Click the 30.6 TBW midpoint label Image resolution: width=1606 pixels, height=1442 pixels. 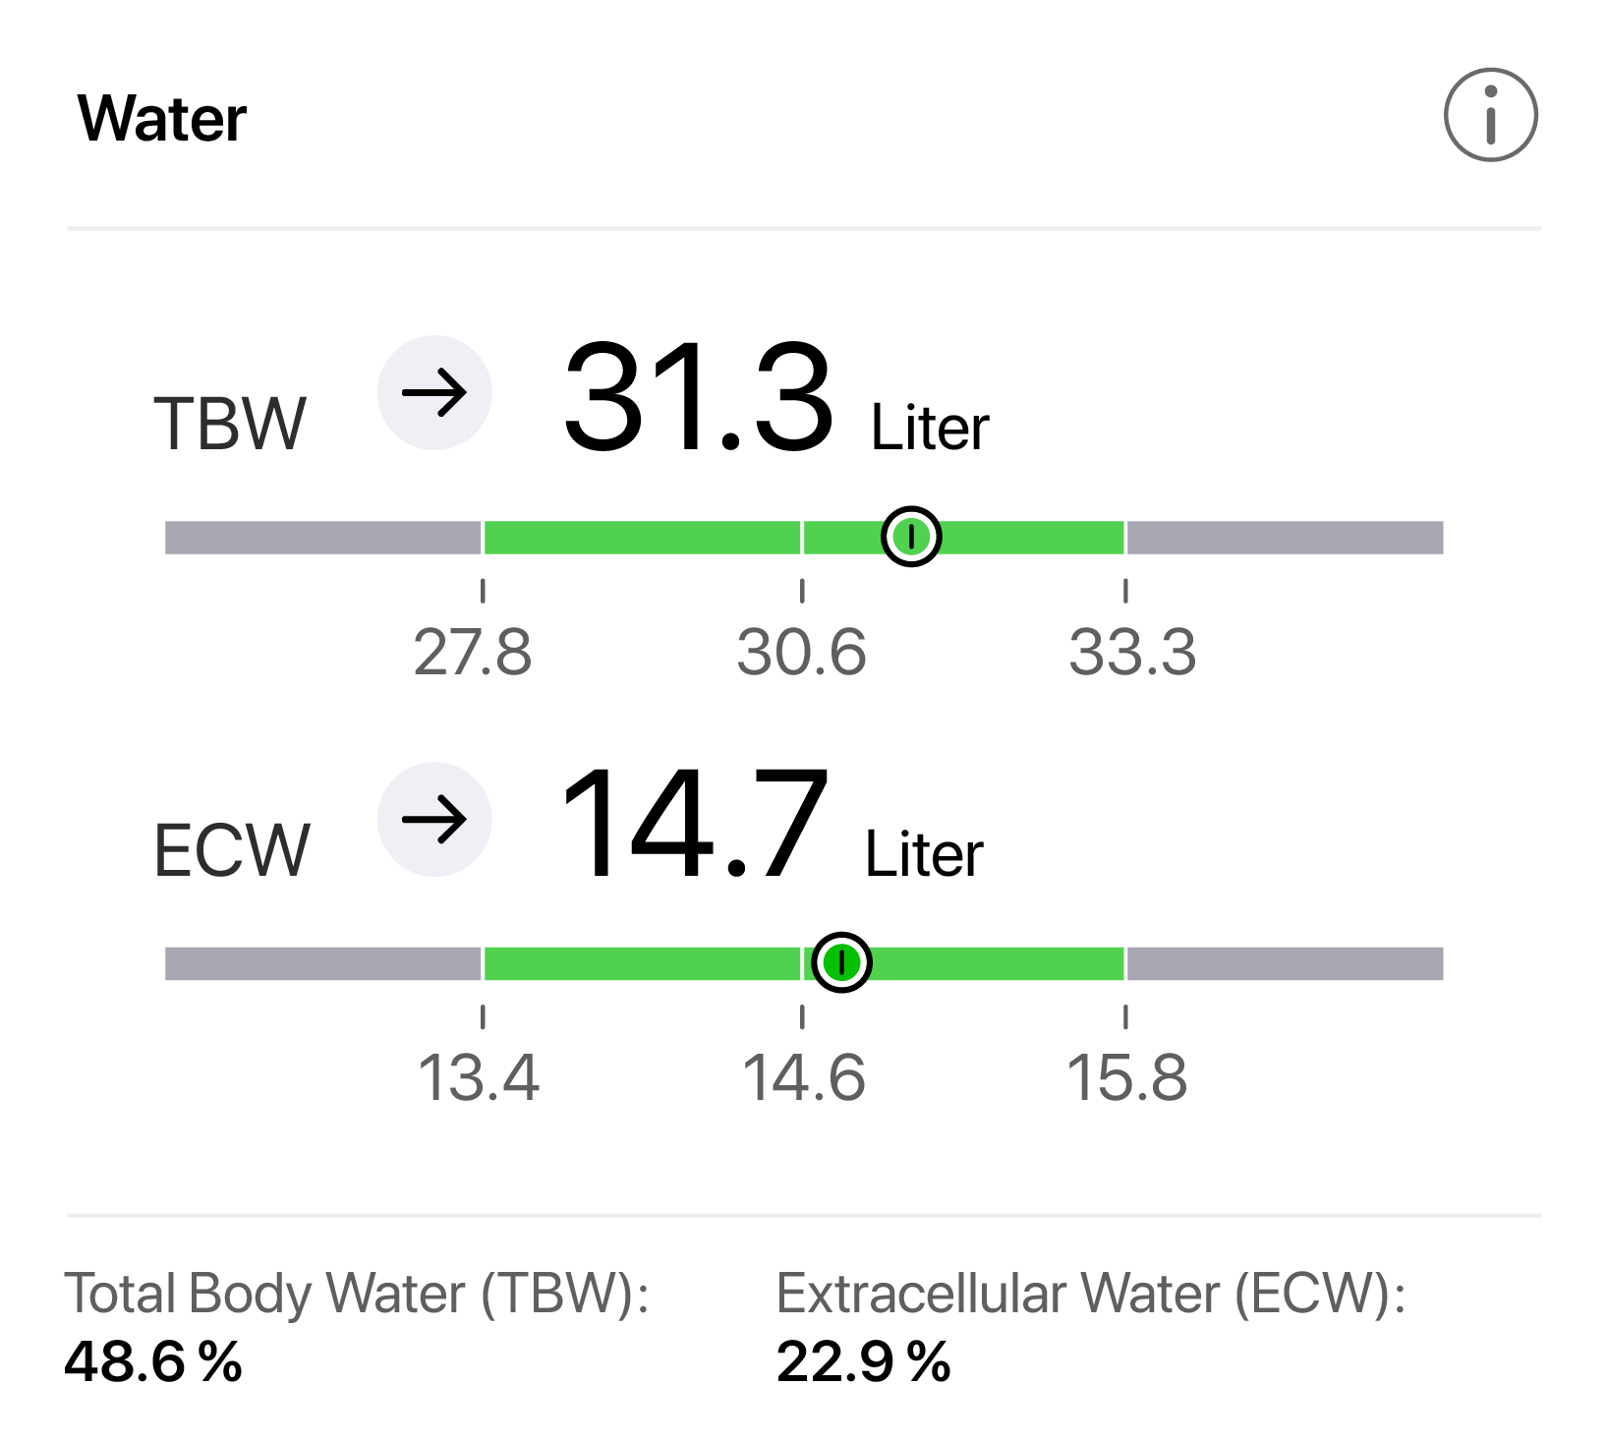(x=801, y=652)
